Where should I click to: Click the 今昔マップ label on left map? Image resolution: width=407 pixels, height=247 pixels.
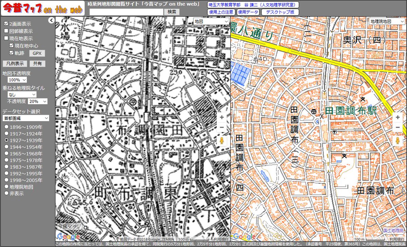[69, 226]
